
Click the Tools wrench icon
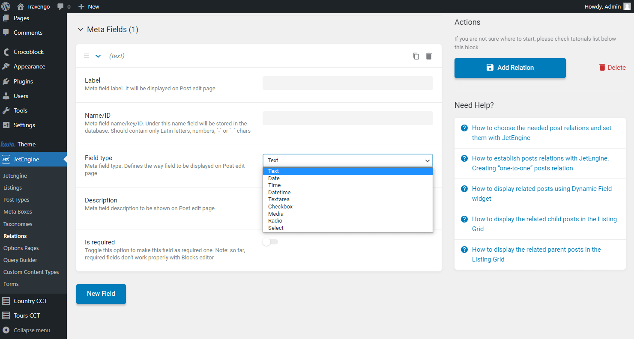click(x=6, y=110)
